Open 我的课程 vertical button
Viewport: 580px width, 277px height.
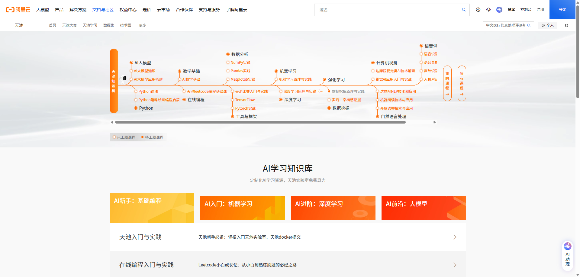447,83
